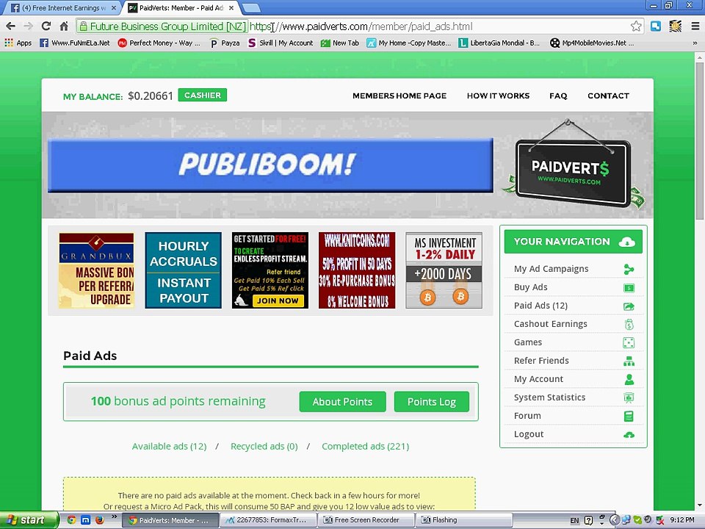The height and width of the screenshot is (529, 705).
Task: Open the Mp4MobileMovies.Net bookmark
Action: (592, 43)
